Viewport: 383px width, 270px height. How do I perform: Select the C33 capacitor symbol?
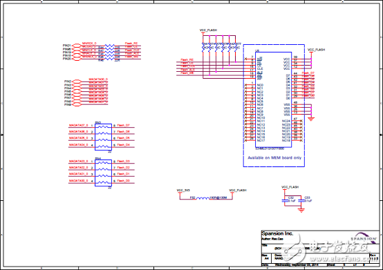(x=301, y=200)
